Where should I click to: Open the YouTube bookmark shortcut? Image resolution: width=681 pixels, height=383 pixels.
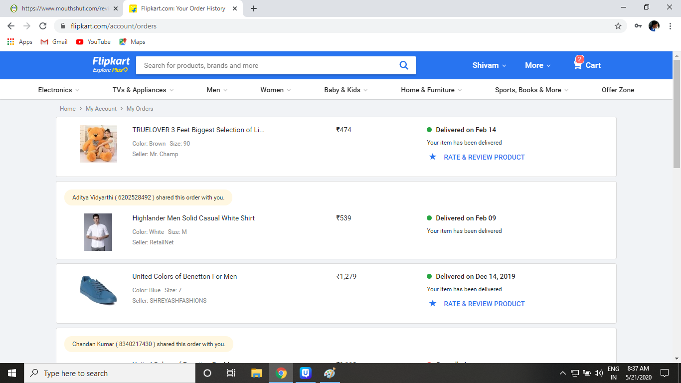(x=93, y=42)
